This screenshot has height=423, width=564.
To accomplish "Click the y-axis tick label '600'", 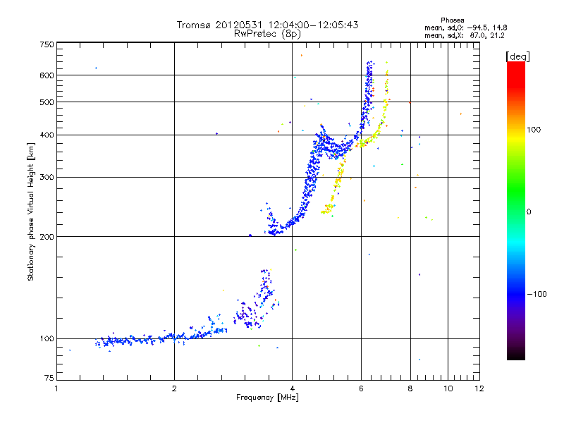I will click(x=47, y=75).
